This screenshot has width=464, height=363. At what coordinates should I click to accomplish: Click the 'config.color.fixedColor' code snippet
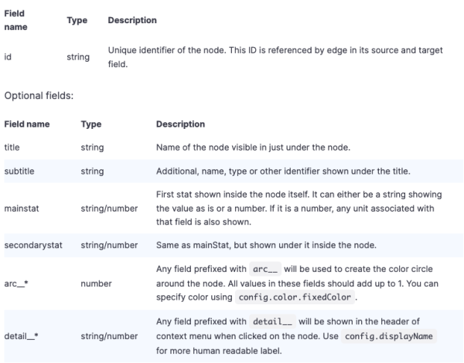coord(295,297)
